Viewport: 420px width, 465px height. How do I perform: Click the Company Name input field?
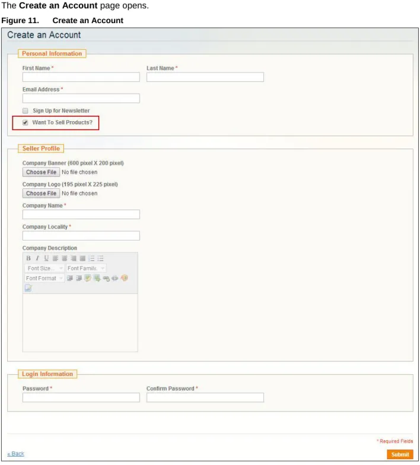pyautogui.click(x=81, y=214)
